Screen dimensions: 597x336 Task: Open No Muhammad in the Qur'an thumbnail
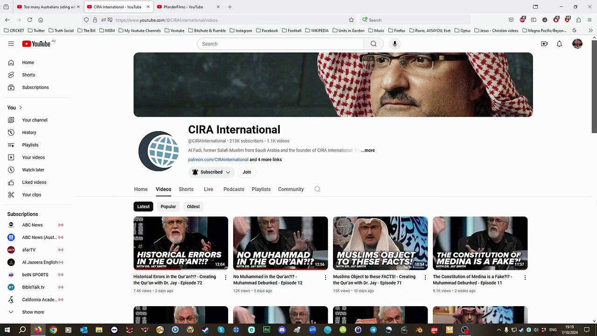tap(280, 243)
